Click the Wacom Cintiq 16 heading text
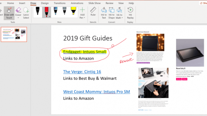Viewport: 207px width, 116px height. 181,68
